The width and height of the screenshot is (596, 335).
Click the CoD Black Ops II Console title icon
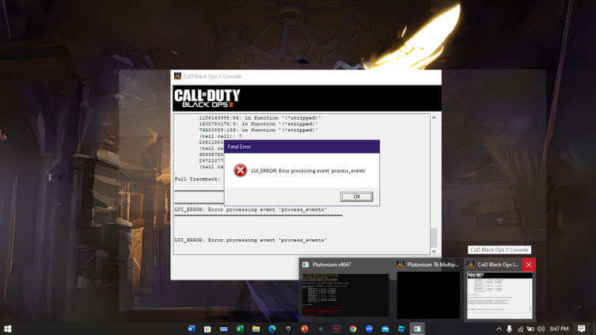click(177, 76)
